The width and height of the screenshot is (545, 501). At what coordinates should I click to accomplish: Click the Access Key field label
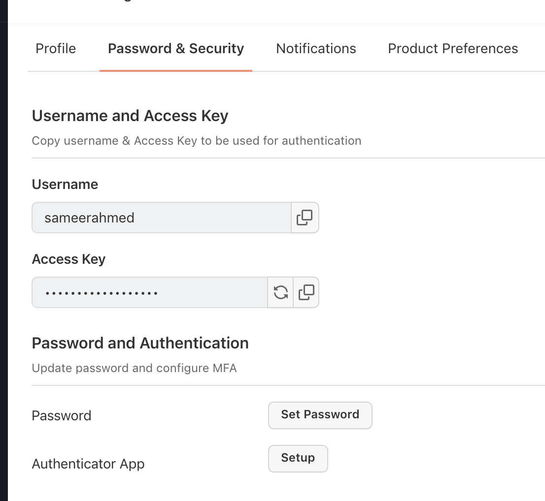[68, 259]
